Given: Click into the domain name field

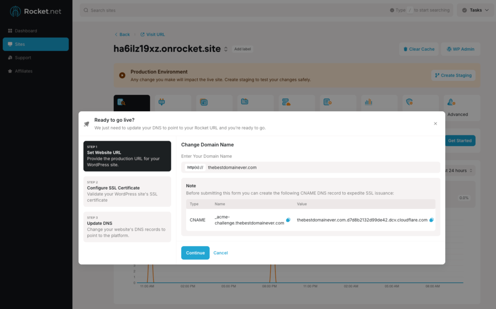Looking at the screenshot, I should pyautogui.click(x=320, y=167).
